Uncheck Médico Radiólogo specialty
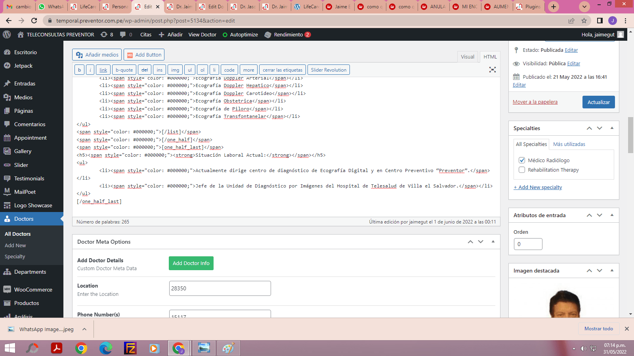 522,160
